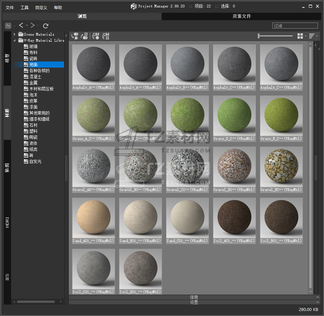Click the second material toolbar icon
324x316 pixels.
(x=85, y=36)
